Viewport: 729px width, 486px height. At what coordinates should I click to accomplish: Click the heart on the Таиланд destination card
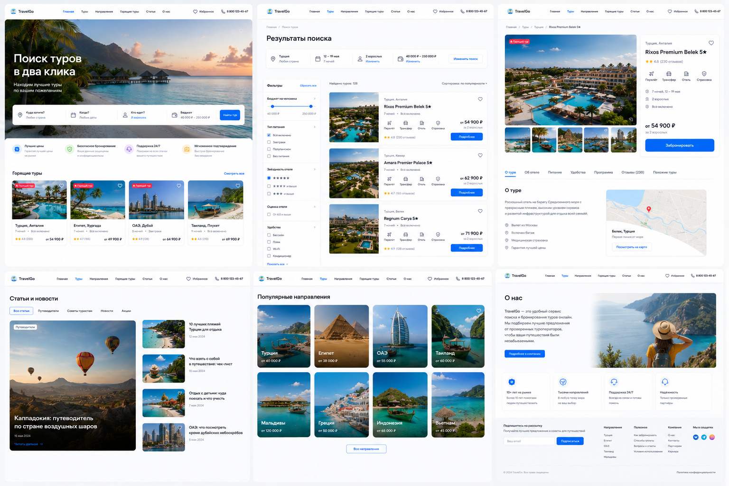(x=478, y=311)
